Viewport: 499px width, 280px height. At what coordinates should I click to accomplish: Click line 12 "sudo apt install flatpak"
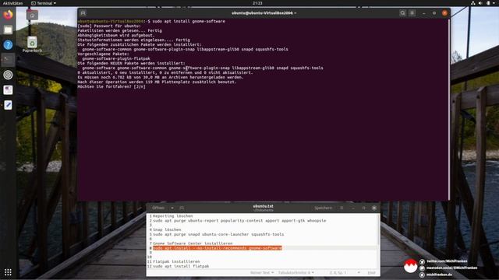click(181, 266)
